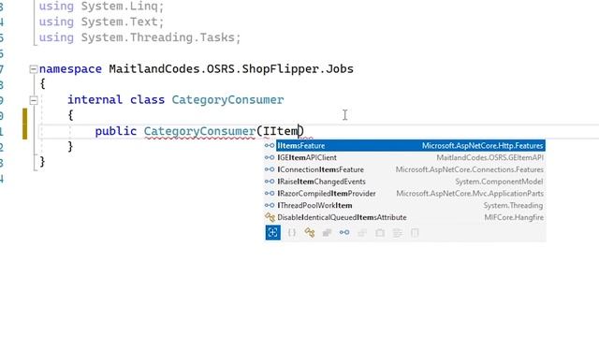Place cursor in typed IItem parameter text
Viewport: 599px width, 337px height.
[x=281, y=131]
